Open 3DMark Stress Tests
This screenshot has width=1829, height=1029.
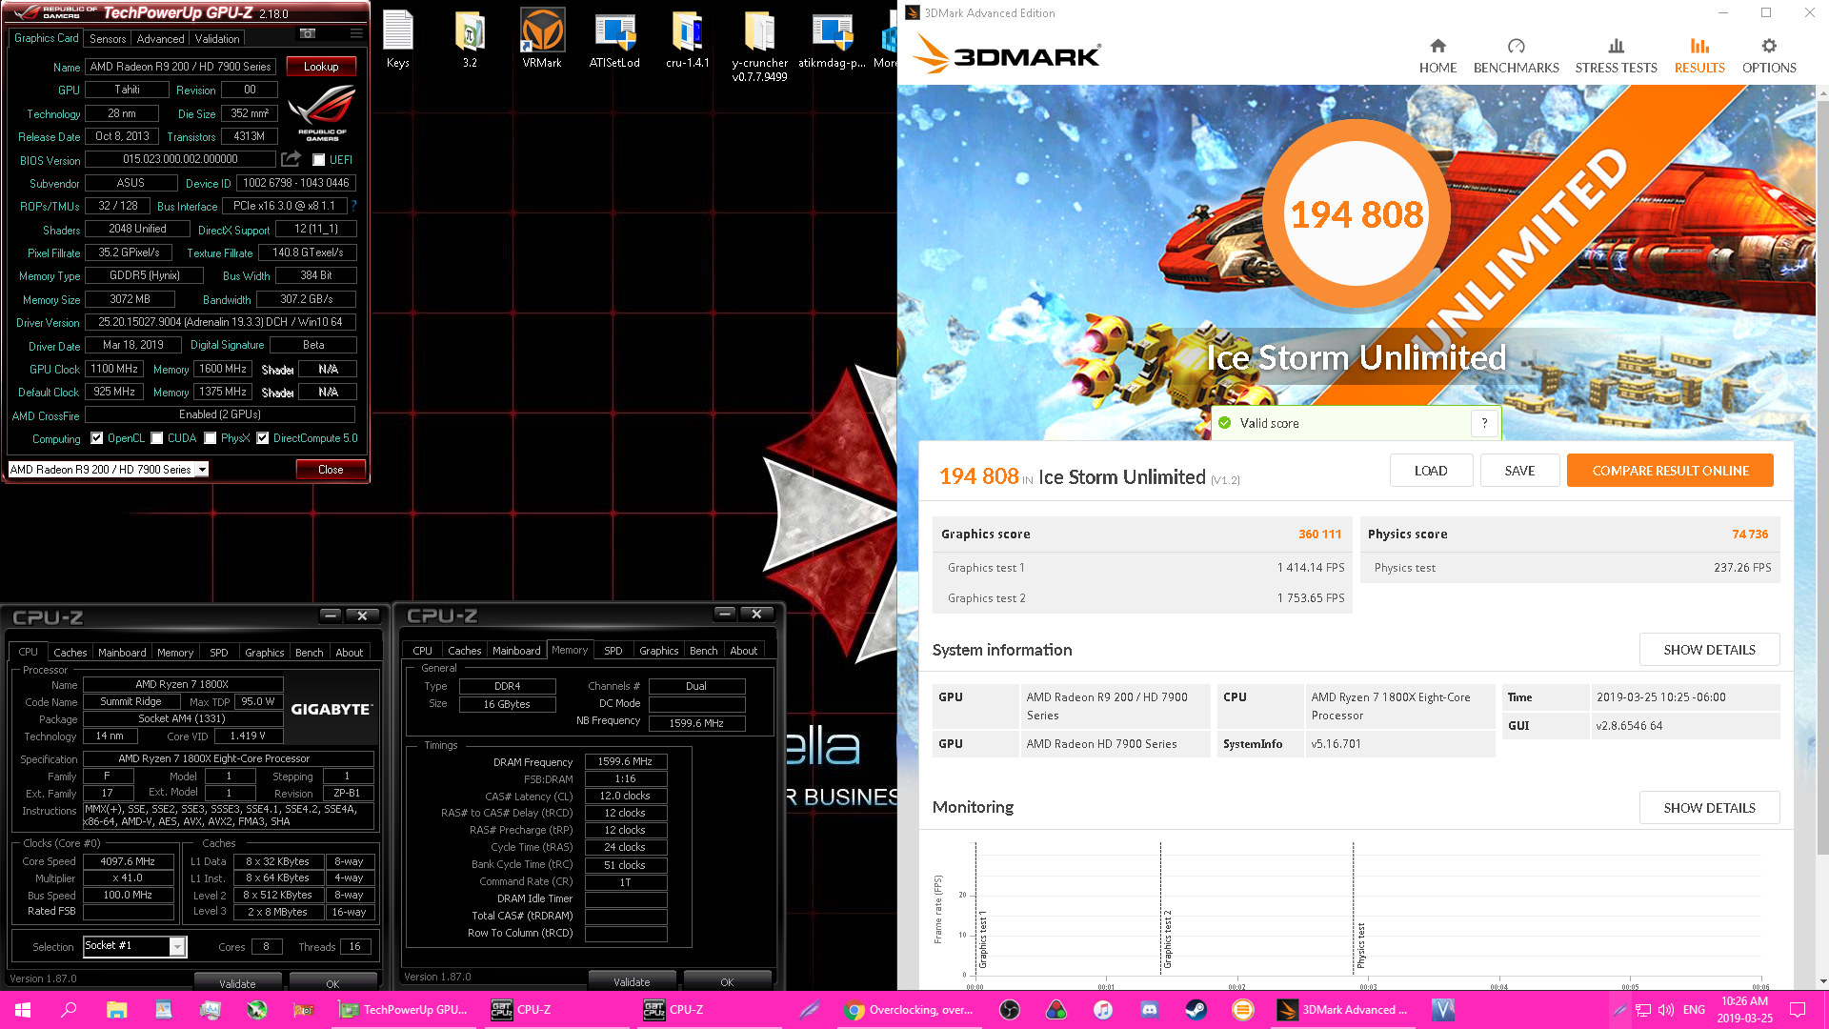point(1616,56)
